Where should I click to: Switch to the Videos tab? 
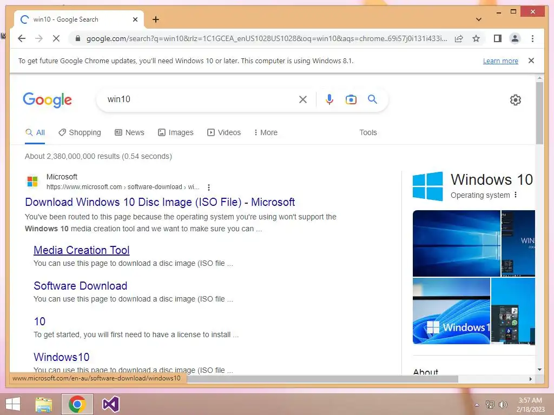[x=224, y=133]
